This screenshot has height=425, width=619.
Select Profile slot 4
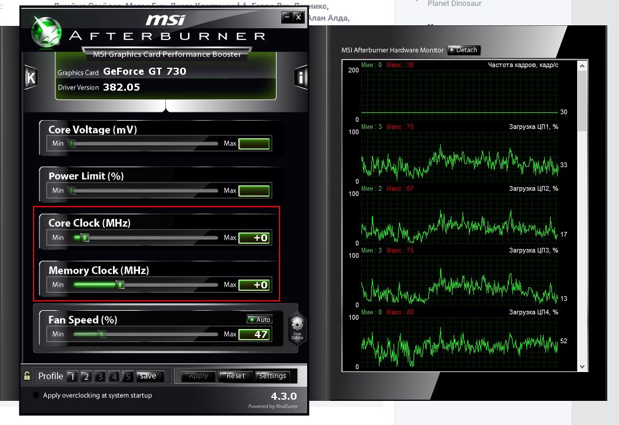pos(114,376)
